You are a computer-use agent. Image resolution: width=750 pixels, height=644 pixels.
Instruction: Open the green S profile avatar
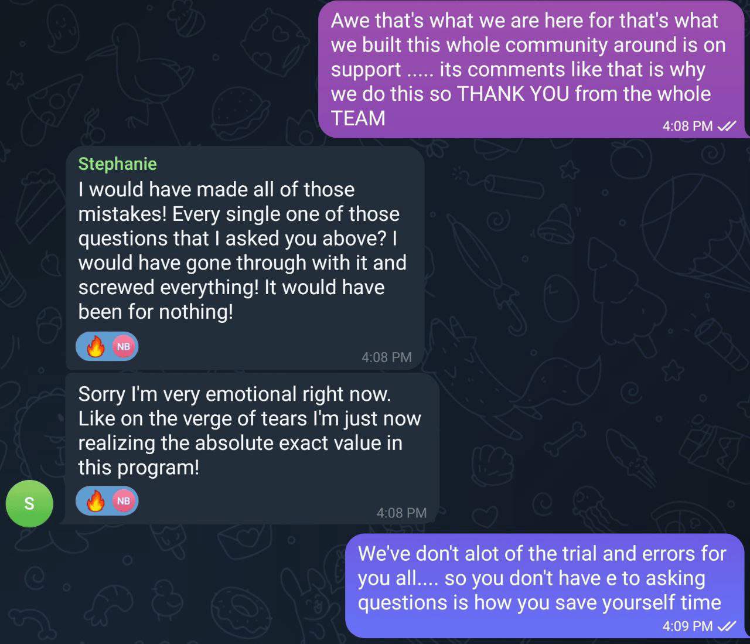(x=29, y=503)
